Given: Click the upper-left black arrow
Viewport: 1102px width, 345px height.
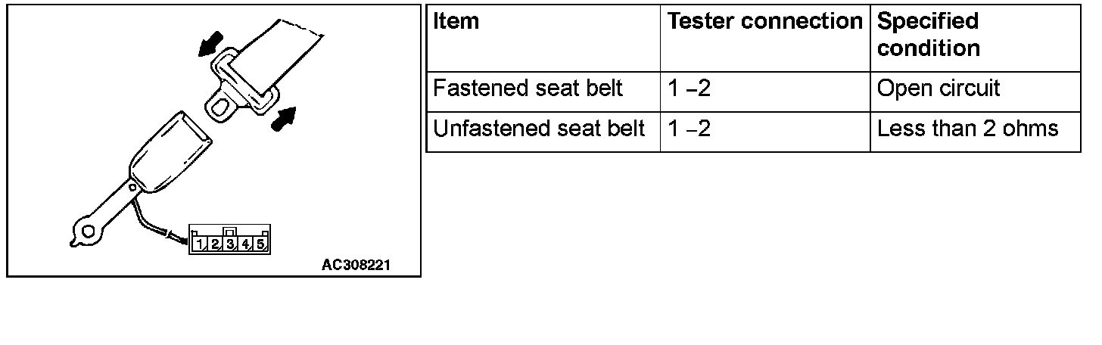Looking at the screenshot, I should pyautogui.click(x=210, y=44).
